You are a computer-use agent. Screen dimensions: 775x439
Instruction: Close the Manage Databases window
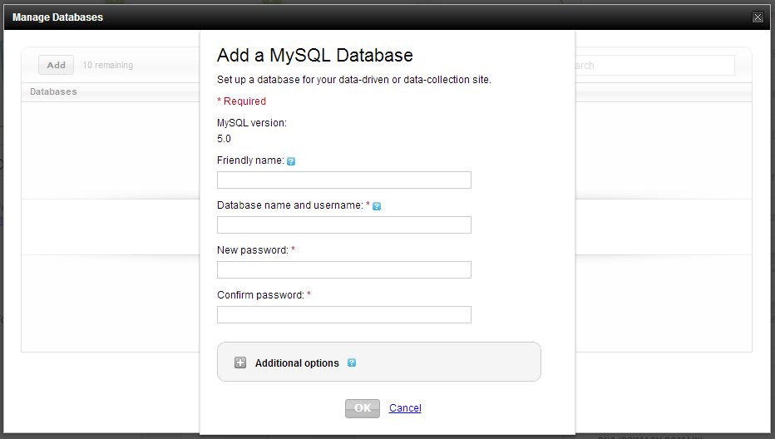[x=758, y=17]
